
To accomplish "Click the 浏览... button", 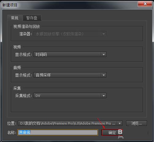I will (137, 123).
